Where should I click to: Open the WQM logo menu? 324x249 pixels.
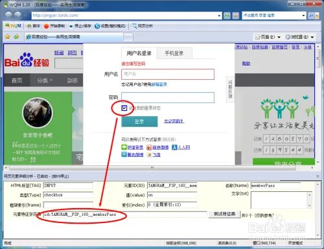tap(13, 26)
